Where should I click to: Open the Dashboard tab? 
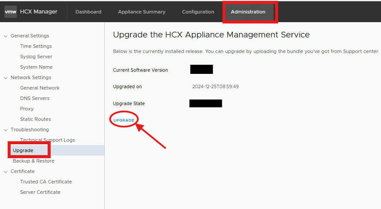click(x=88, y=12)
